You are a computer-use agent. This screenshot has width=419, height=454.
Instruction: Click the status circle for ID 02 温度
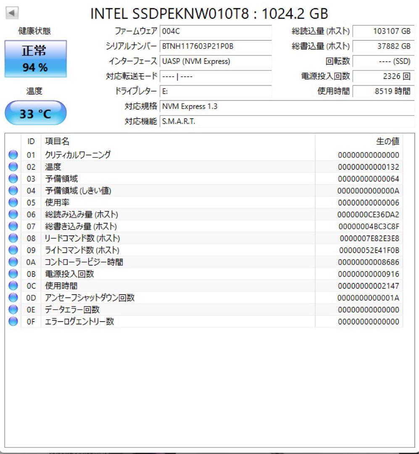pyautogui.click(x=13, y=167)
